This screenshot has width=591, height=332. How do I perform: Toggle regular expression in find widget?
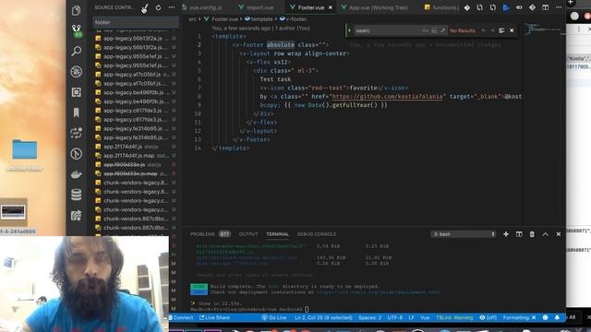point(442,30)
